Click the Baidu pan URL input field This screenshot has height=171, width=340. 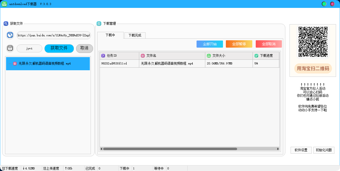point(54,35)
